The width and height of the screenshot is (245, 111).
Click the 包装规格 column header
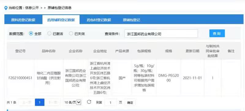[144, 51]
